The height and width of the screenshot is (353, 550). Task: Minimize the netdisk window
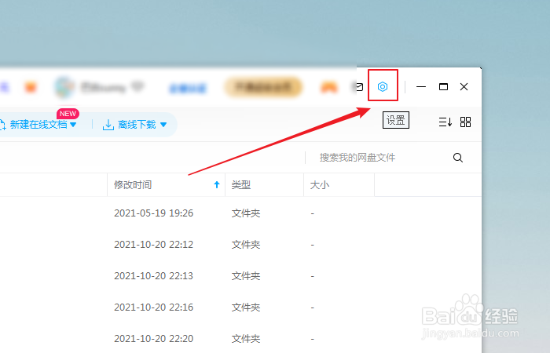421,87
